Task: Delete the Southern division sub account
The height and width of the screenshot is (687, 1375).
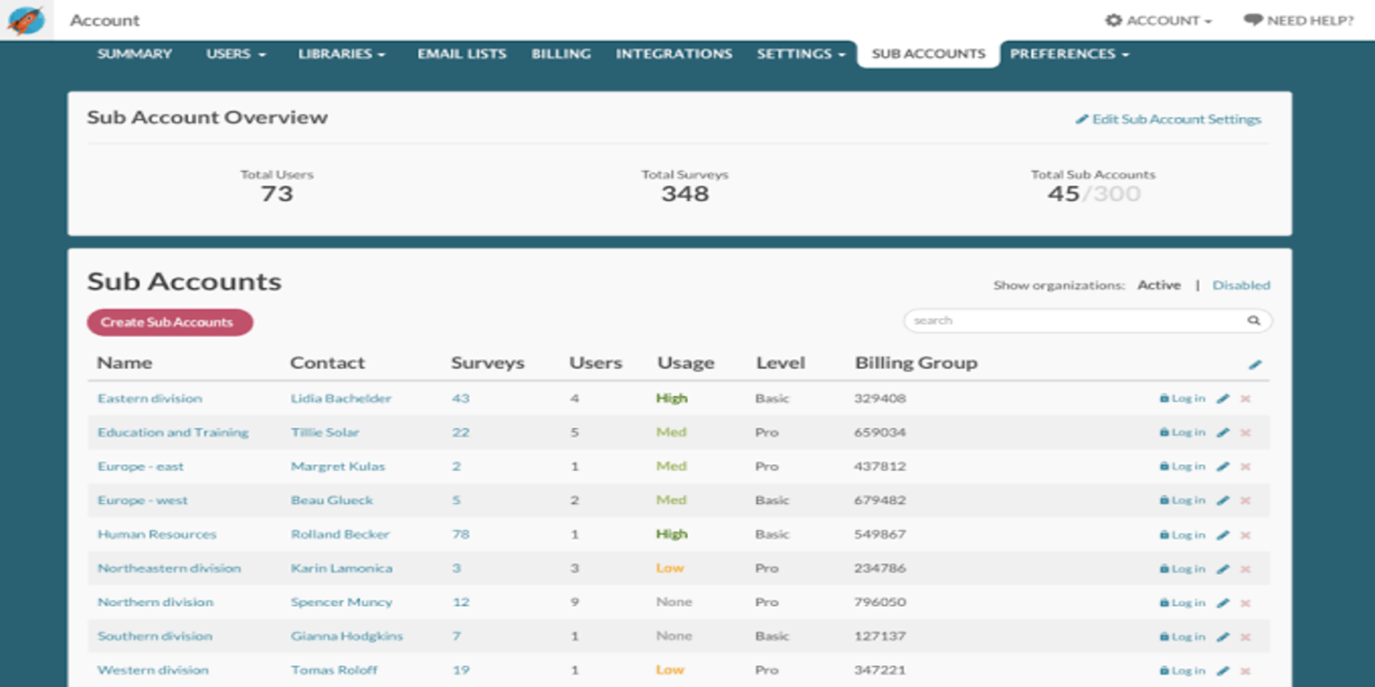Action: click(x=1245, y=637)
